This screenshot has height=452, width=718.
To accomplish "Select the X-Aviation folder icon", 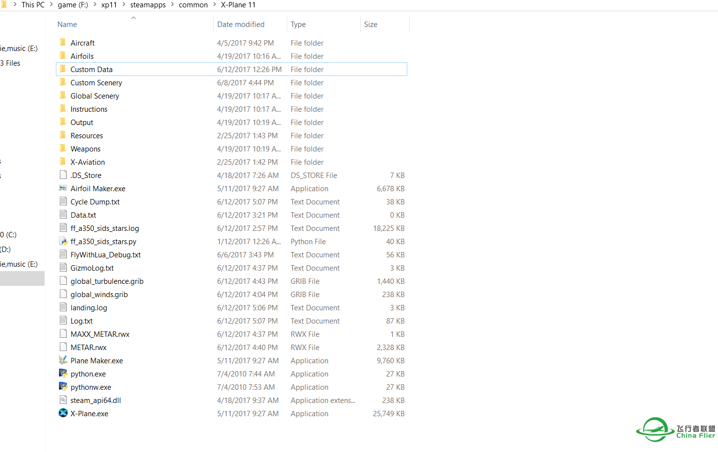I will (x=63, y=162).
